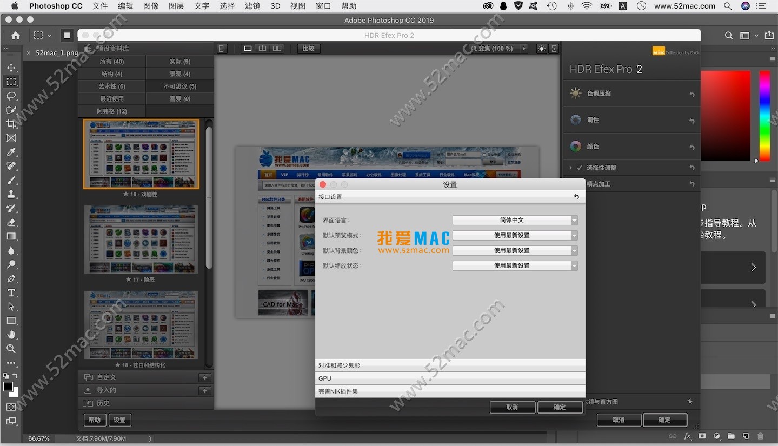Hide the right adjustments panel
The width and height of the screenshot is (778, 446).
tap(553, 49)
